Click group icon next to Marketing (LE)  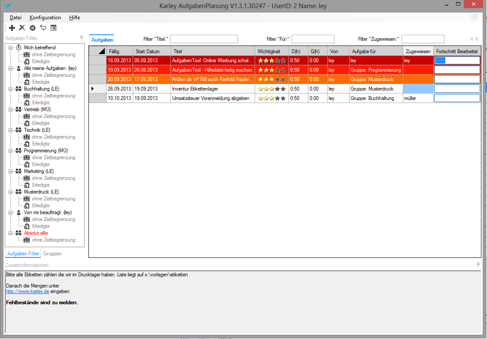[x=18, y=171]
